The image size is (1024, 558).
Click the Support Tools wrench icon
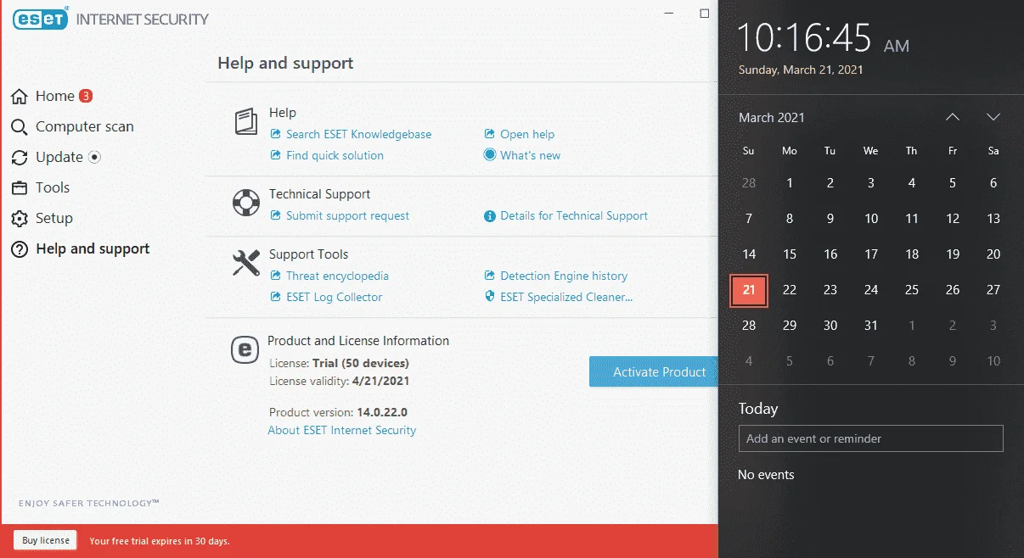point(245,263)
